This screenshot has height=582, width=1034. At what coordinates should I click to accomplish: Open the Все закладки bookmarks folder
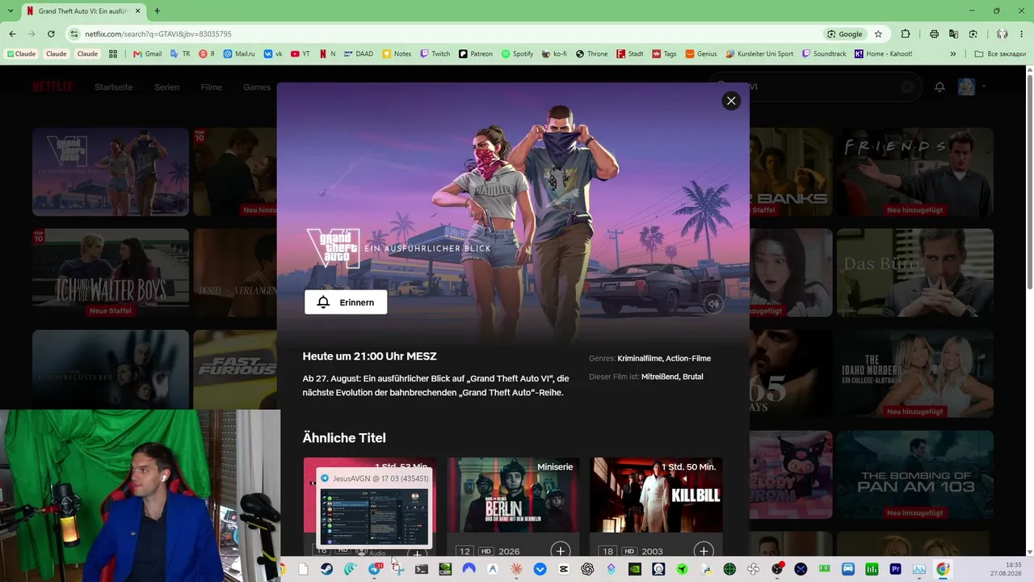[x=1000, y=53]
